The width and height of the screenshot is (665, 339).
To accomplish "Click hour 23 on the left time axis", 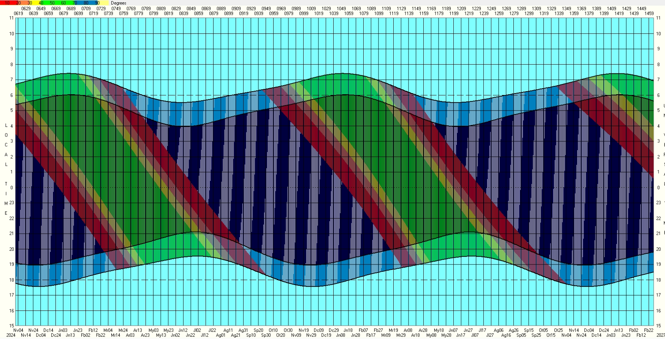I will point(11,203).
